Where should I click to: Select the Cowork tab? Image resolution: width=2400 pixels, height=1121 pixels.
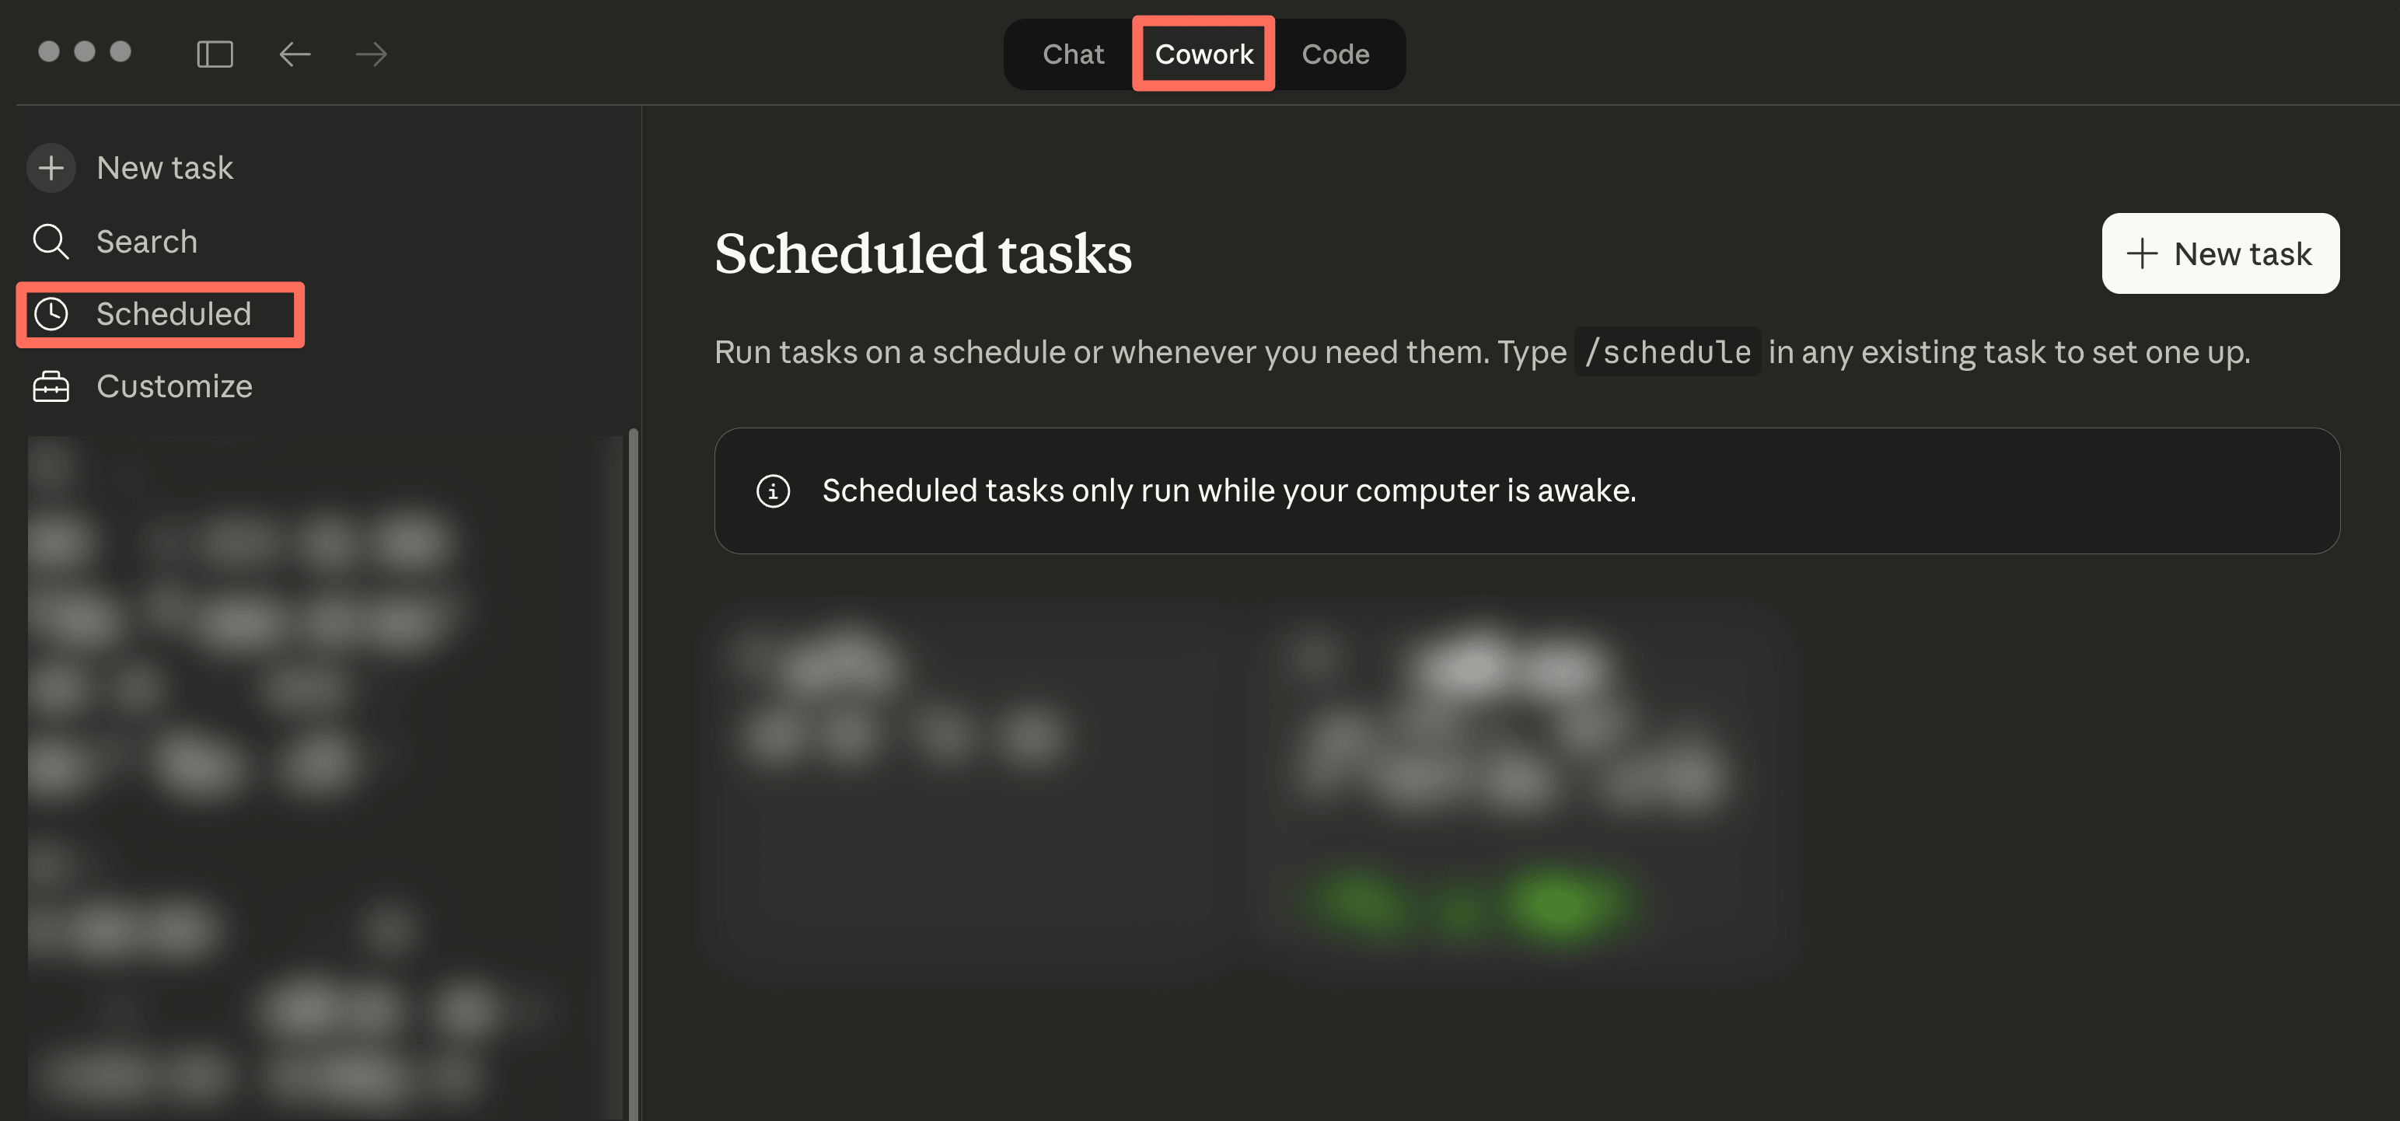(x=1203, y=53)
